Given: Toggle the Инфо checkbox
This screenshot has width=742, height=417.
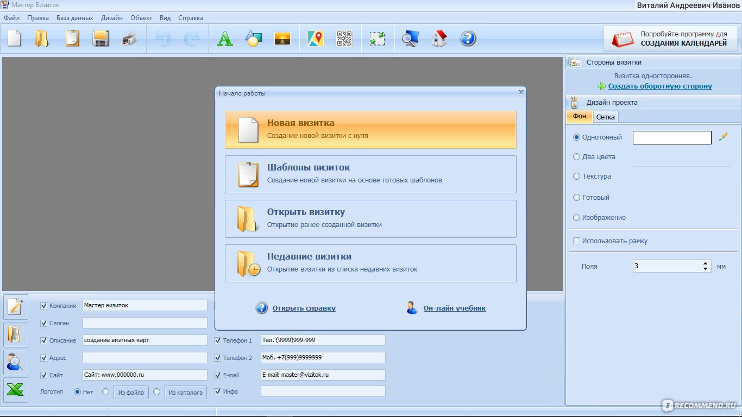Looking at the screenshot, I should [x=218, y=391].
